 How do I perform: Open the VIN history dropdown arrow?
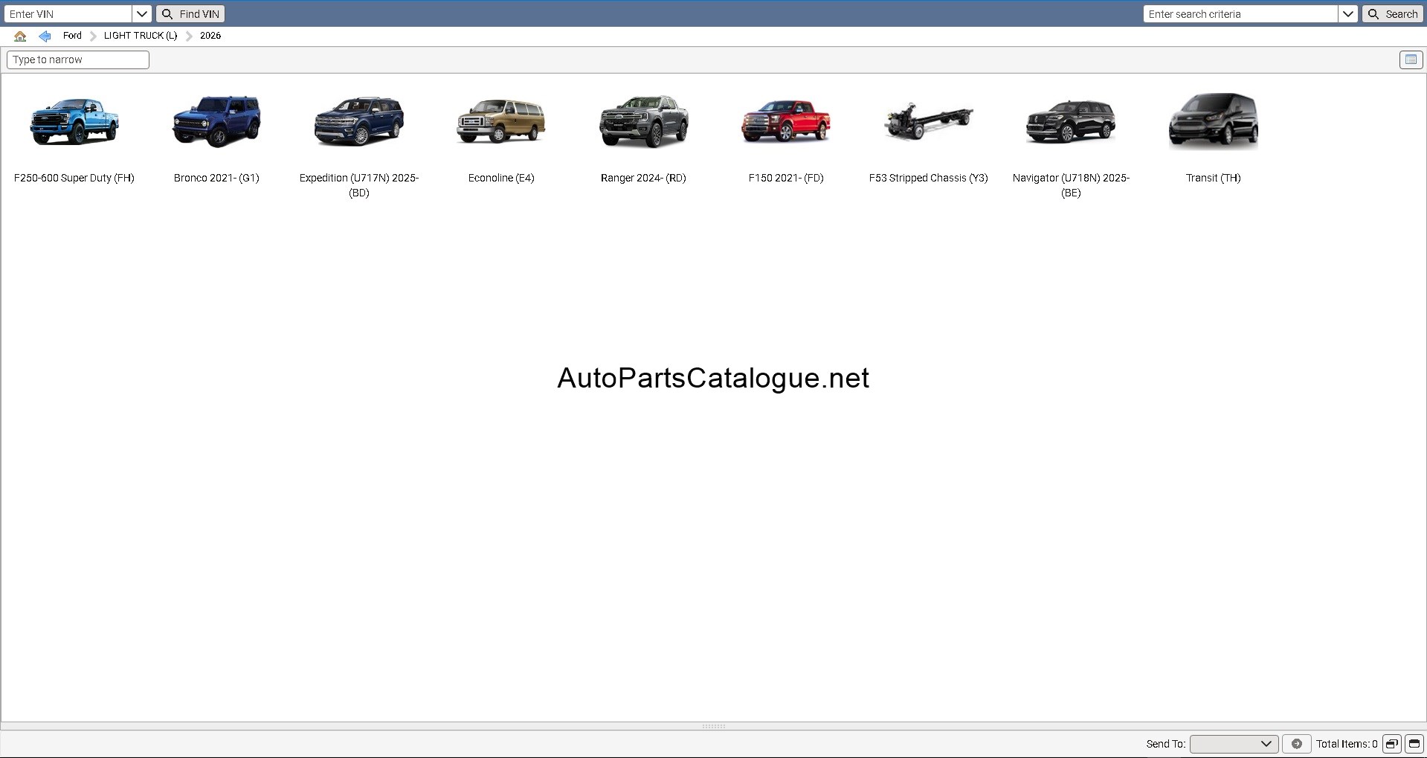click(142, 14)
